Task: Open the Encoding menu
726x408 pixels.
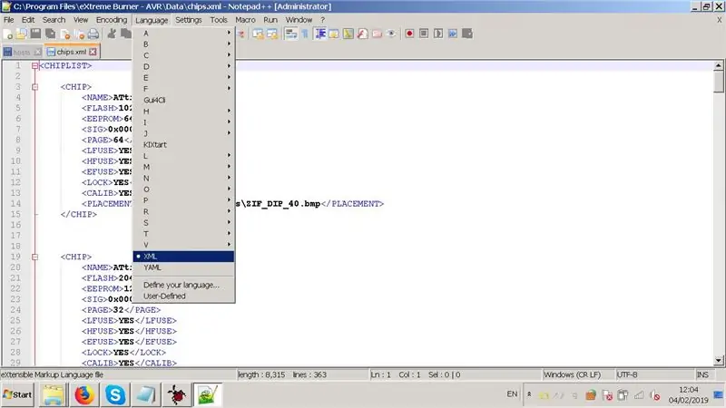Action: tap(111, 20)
